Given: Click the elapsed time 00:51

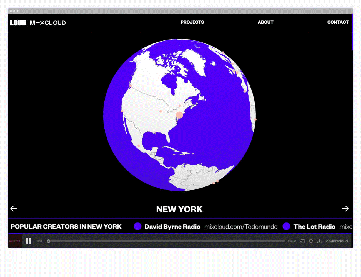Looking at the screenshot, I should click(39, 241).
